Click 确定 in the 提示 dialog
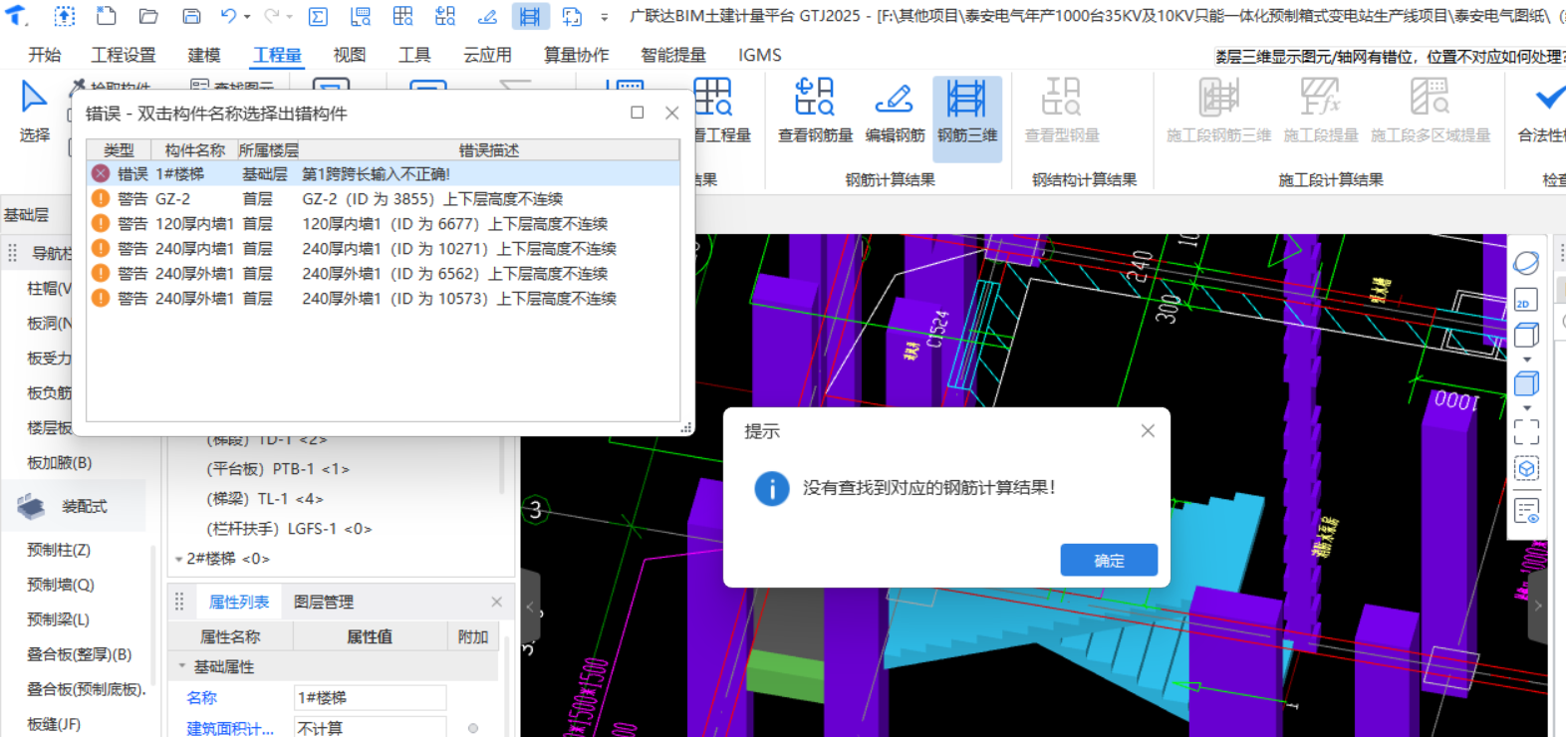This screenshot has width=1566, height=737. (x=1109, y=560)
